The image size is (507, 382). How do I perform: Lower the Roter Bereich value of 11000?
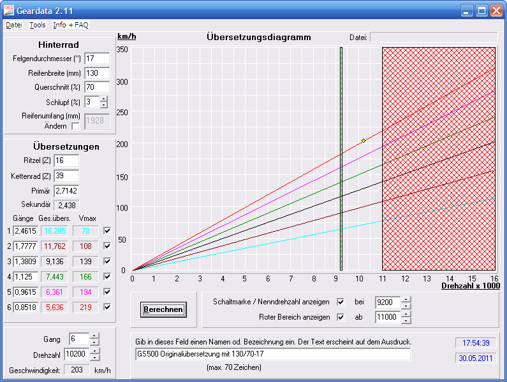(406, 320)
